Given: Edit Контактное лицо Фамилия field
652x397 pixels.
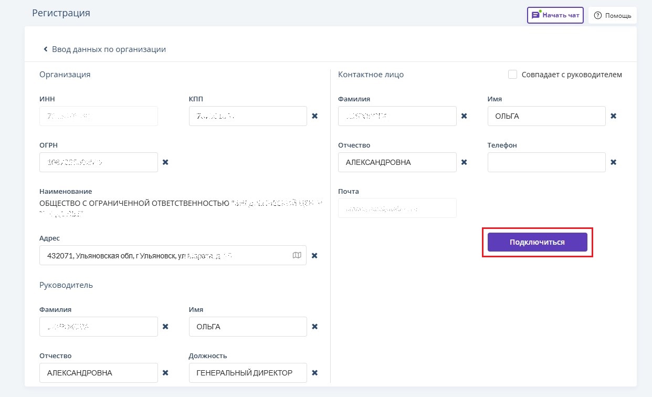Looking at the screenshot, I should click(x=397, y=116).
